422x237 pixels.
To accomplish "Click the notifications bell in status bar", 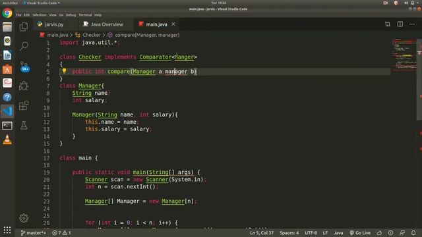I will [x=413, y=232].
